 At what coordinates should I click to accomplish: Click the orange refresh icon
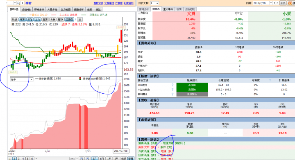290,3
